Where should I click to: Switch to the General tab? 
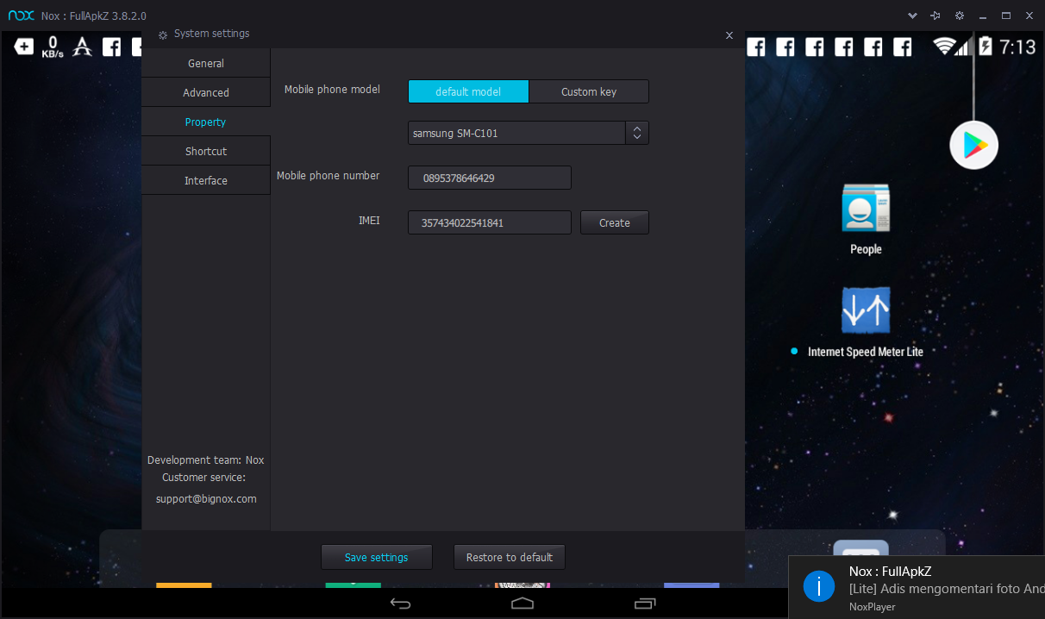[x=206, y=64]
